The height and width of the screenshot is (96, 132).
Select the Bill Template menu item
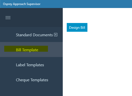click(x=31, y=49)
